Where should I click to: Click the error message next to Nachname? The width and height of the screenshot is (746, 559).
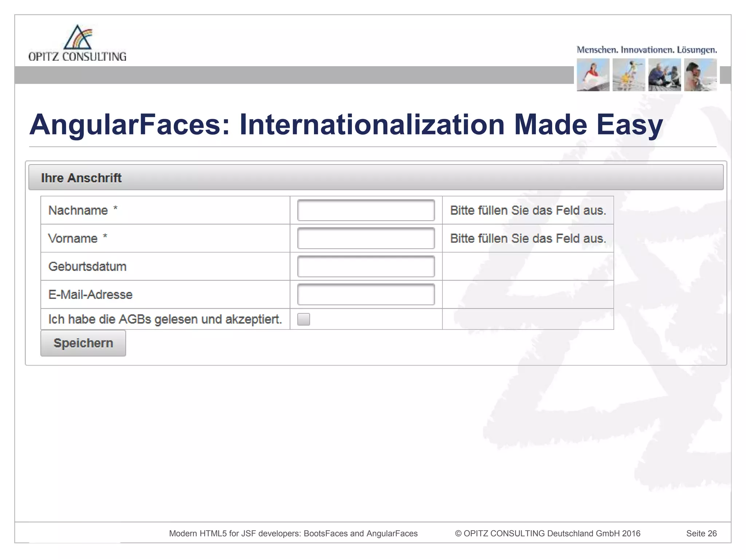(x=528, y=210)
